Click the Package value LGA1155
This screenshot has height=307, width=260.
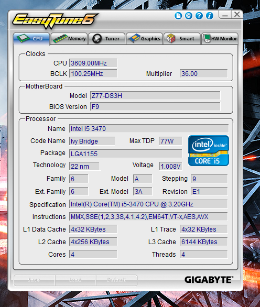tap(126, 153)
